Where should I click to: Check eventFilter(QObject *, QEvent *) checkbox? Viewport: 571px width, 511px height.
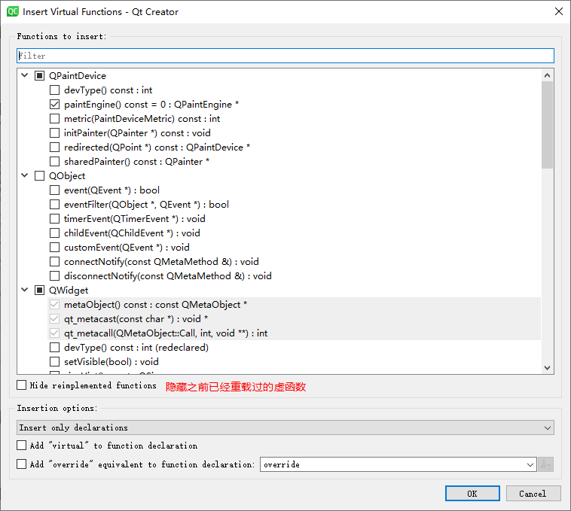point(55,205)
